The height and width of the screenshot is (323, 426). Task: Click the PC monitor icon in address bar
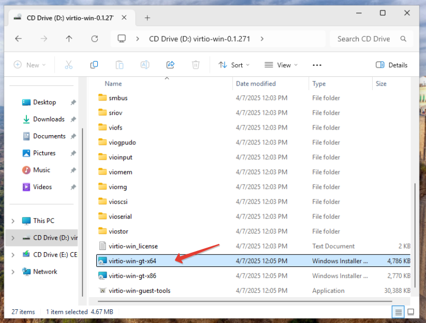(x=121, y=39)
